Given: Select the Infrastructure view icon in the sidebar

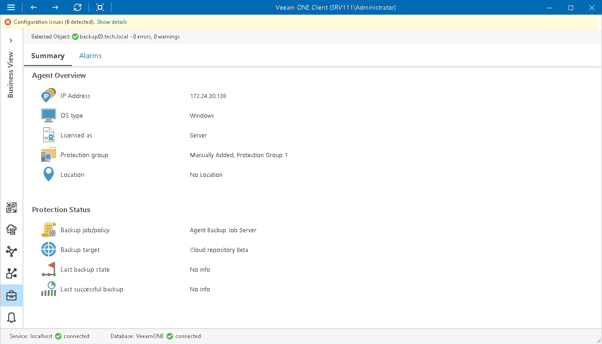Looking at the screenshot, I should [x=11, y=207].
